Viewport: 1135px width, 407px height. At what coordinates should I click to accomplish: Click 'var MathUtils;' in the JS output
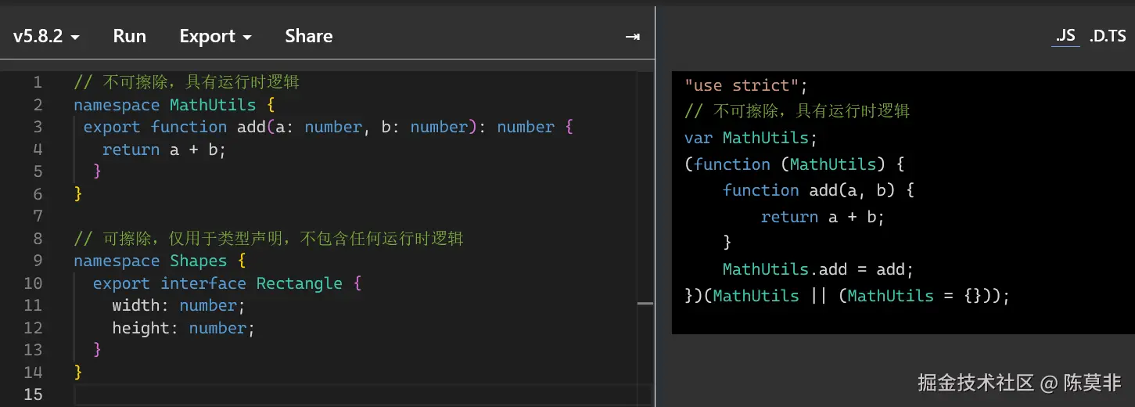tap(750, 138)
